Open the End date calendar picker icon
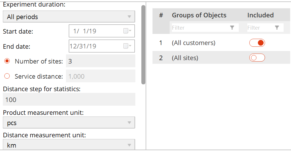This screenshot has width=291, height=151. pyautogui.click(x=127, y=46)
